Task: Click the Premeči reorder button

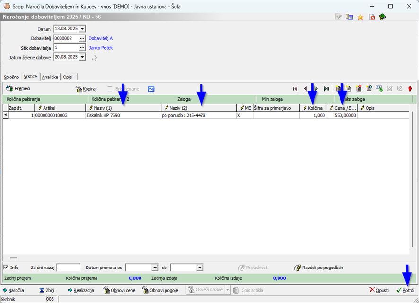Action: coord(18,89)
